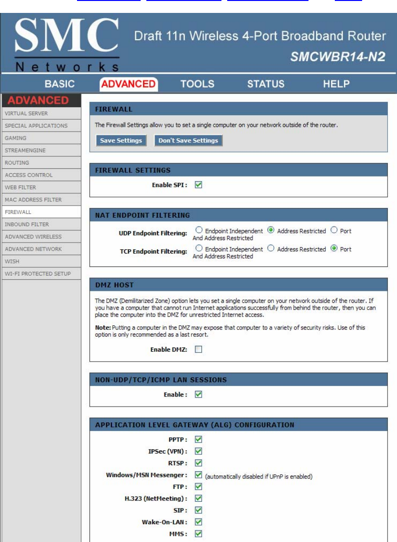Toggle the FTP ALG checkbox
This screenshot has width=397, height=542.
tap(198, 487)
